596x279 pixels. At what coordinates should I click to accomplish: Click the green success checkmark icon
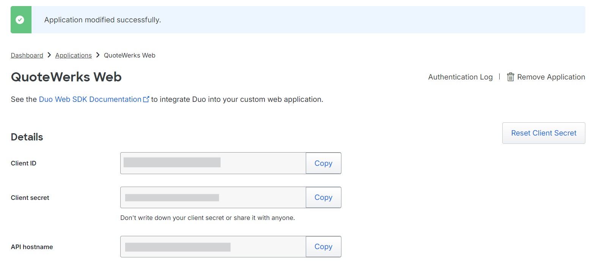point(20,20)
